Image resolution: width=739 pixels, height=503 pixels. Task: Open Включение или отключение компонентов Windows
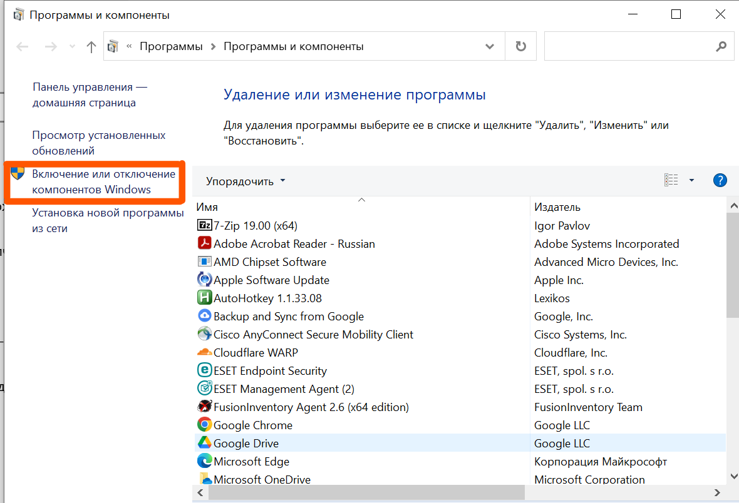click(x=103, y=181)
